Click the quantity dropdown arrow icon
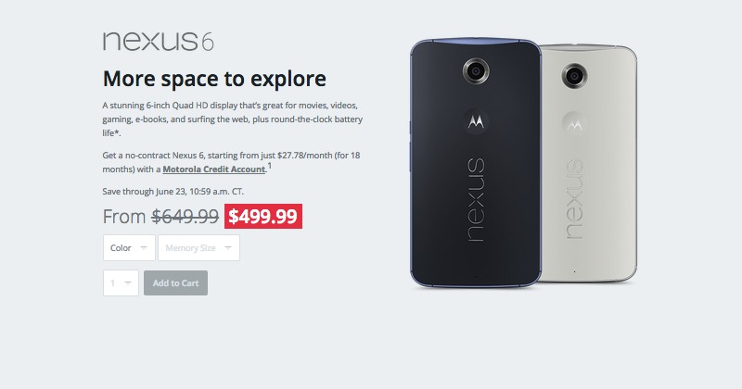Viewport: 742px width, 389px height. coord(128,282)
